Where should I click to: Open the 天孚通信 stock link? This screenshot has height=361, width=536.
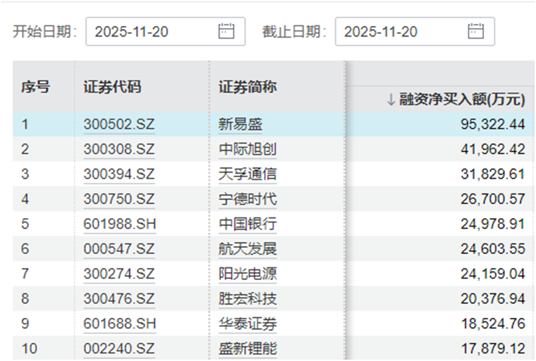pos(247,174)
